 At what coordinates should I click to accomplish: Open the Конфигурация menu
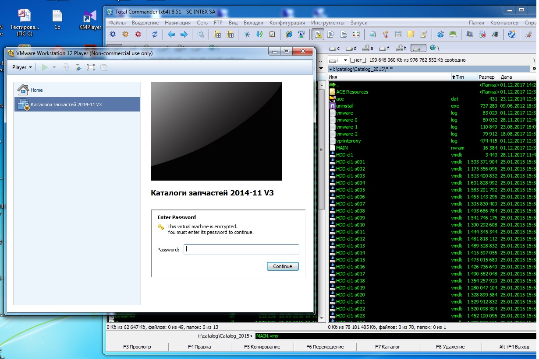(x=287, y=23)
